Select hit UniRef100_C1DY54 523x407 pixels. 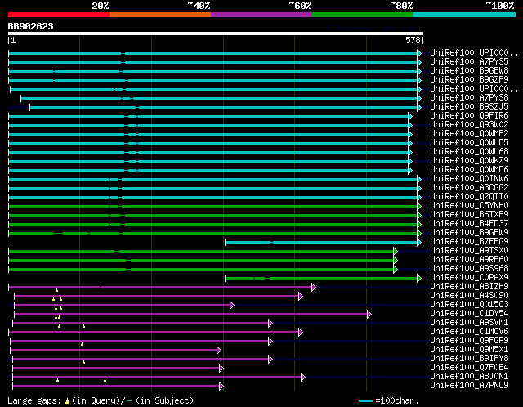pos(469,314)
